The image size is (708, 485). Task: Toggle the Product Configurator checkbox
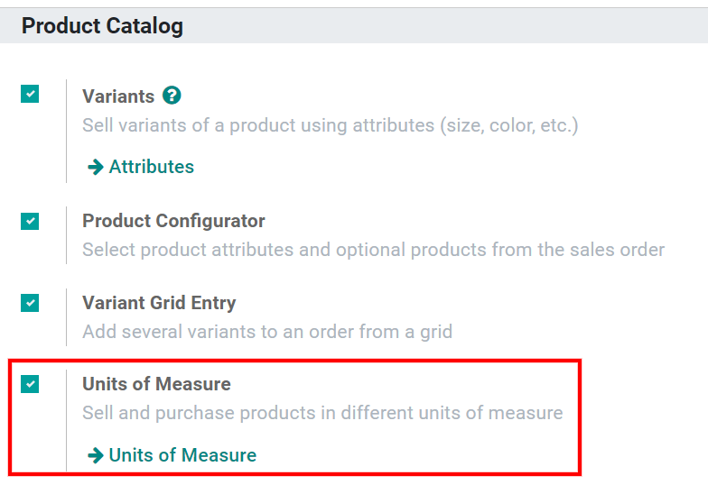(31, 221)
